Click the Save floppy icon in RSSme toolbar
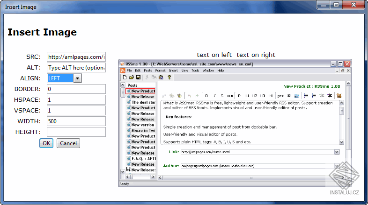The height and width of the screenshot is (205, 368). [138, 77]
